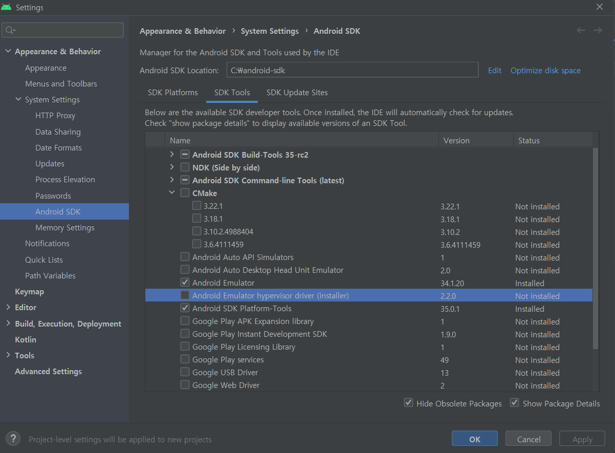Check Google USB Driver checkbox

pyautogui.click(x=185, y=372)
